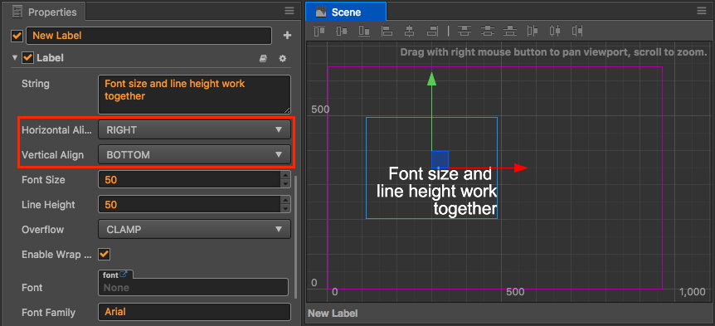Click the Properties panel vertical scrollbar
The image size is (715, 326).
click(x=296, y=237)
